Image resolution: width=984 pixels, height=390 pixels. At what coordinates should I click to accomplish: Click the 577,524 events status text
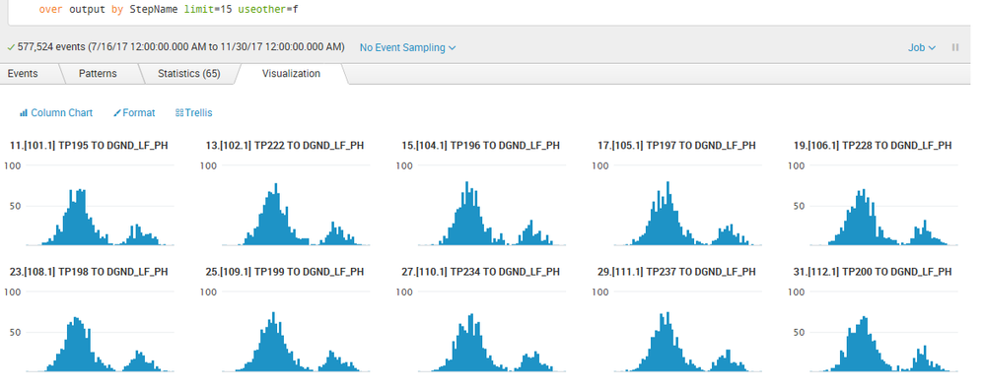(x=180, y=47)
